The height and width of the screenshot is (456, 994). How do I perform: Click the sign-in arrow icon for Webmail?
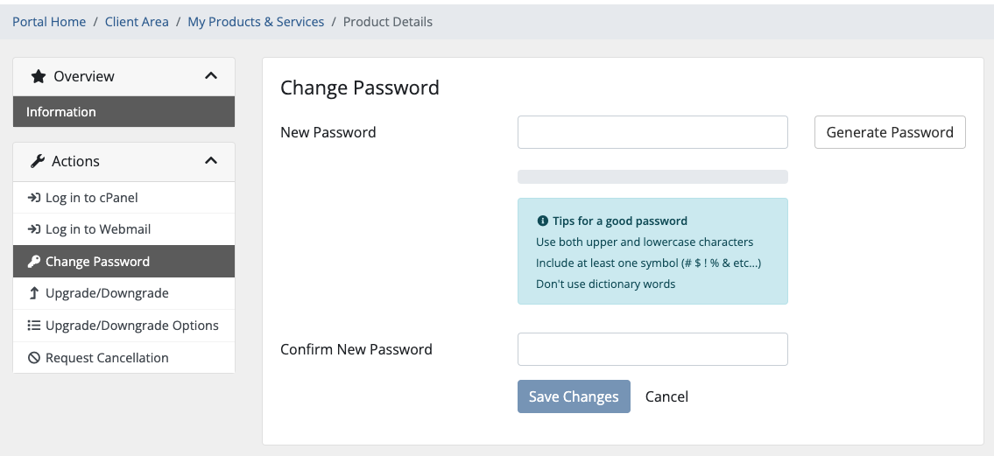(33, 229)
